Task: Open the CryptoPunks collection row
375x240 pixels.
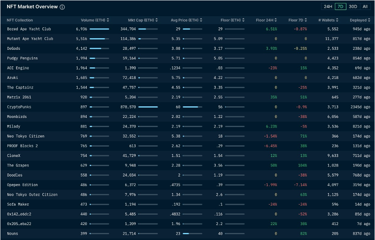Action: [x=19, y=107]
